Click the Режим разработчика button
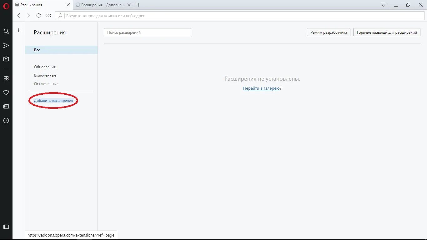This screenshot has height=240, width=427. [x=329, y=32]
